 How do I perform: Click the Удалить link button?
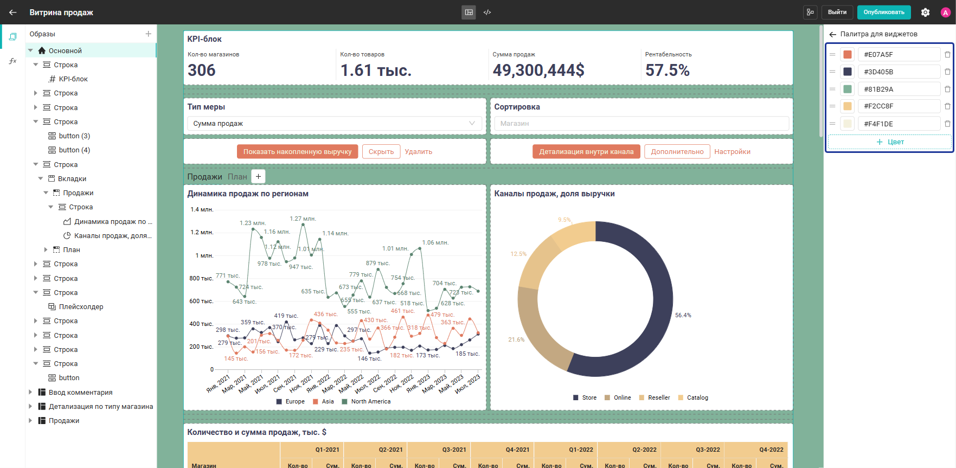tap(419, 152)
